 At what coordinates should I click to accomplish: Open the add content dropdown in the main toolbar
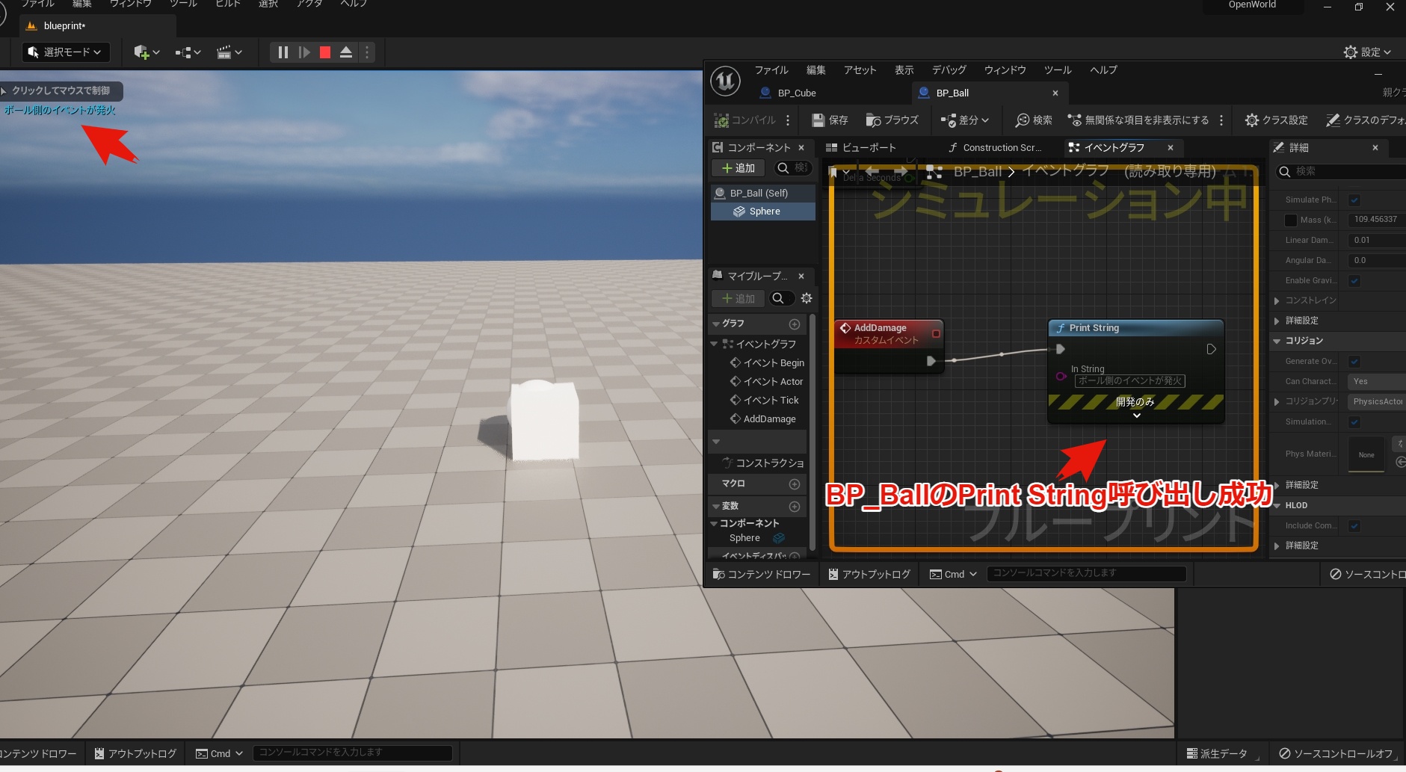pos(147,52)
